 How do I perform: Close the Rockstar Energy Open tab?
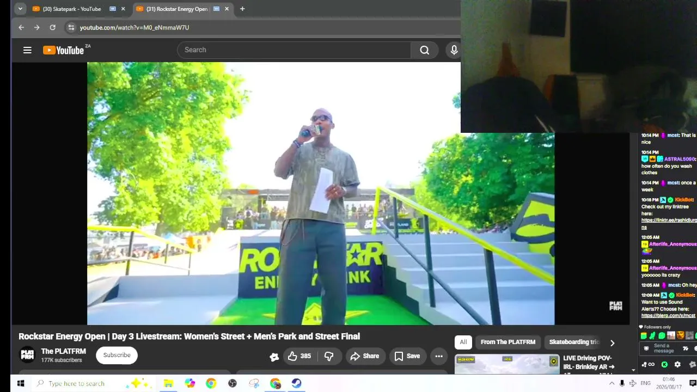pyautogui.click(x=227, y=9)
